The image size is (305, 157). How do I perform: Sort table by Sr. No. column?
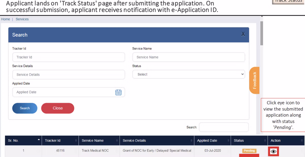click(23, 140)
